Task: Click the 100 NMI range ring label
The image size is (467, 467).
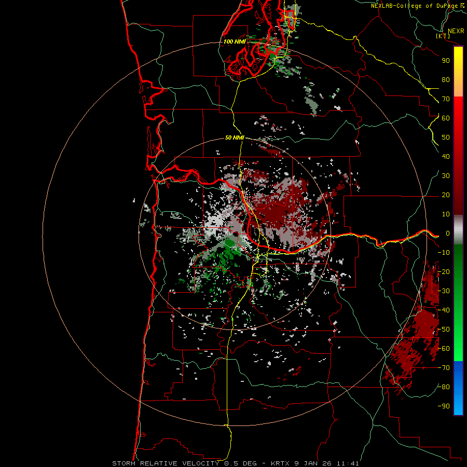Action: (x=235, y=42)
